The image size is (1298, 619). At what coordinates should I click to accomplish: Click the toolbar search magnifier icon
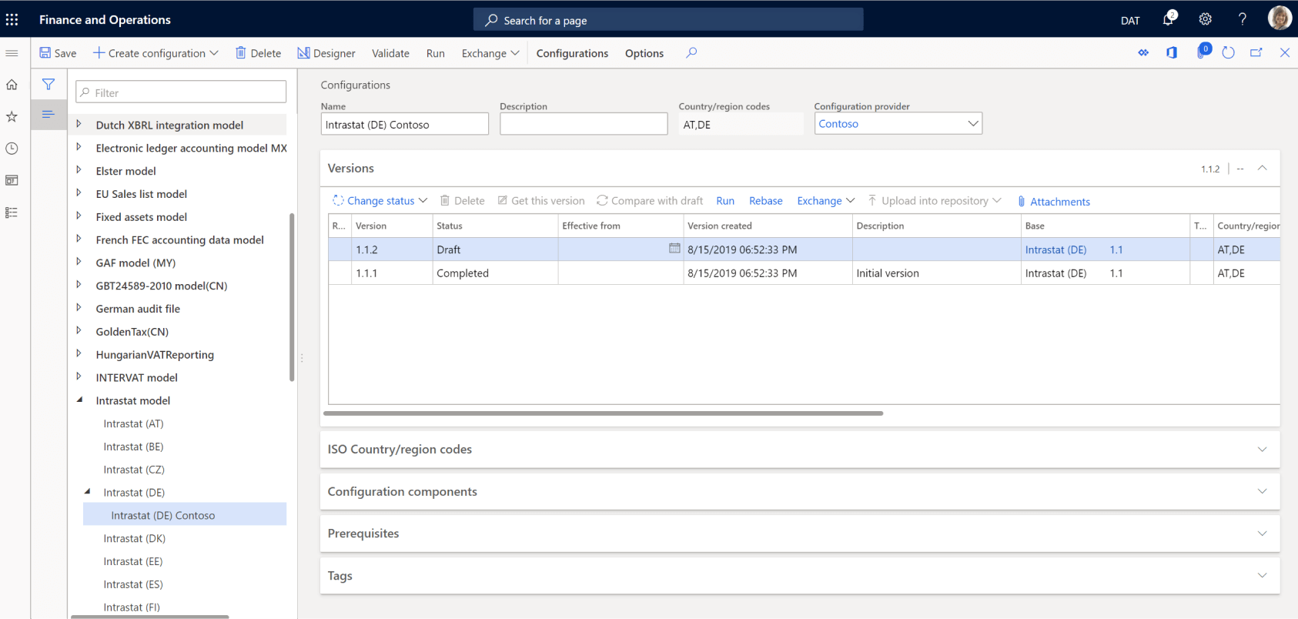(x=691, y=52)
